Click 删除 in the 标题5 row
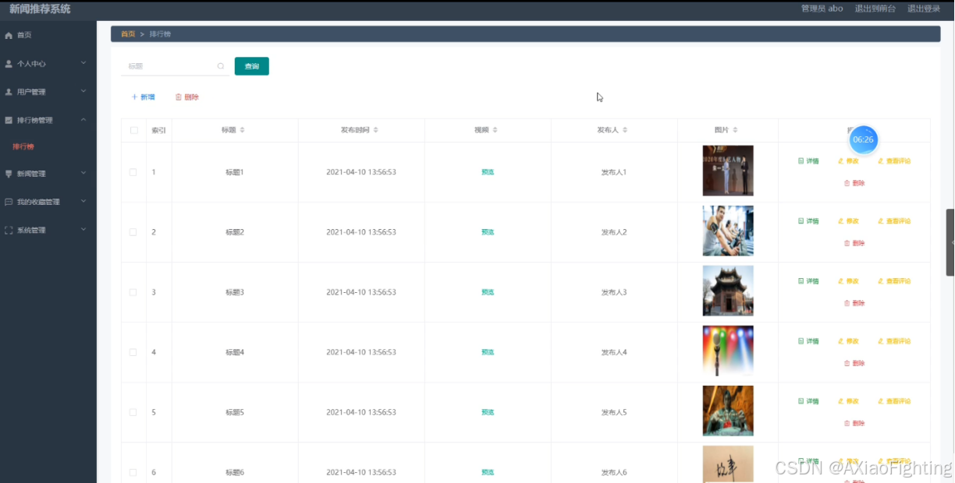Image resolution: width=955 pixels, height=483 pixels. [854, 423]
